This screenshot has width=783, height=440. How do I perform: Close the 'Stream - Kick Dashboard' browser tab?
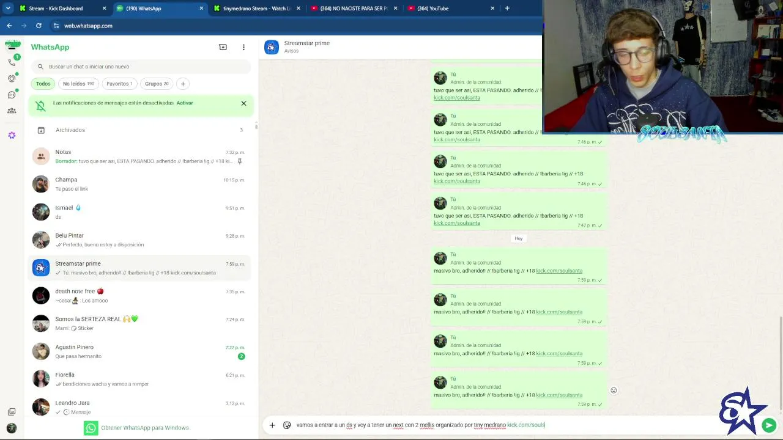[104, 9]
